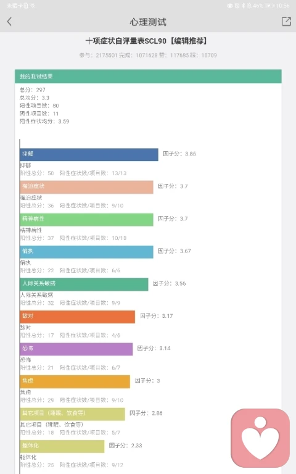Tap the back arrow icon
The height and width of the screenshot is (474, 296).
point(9,22)
